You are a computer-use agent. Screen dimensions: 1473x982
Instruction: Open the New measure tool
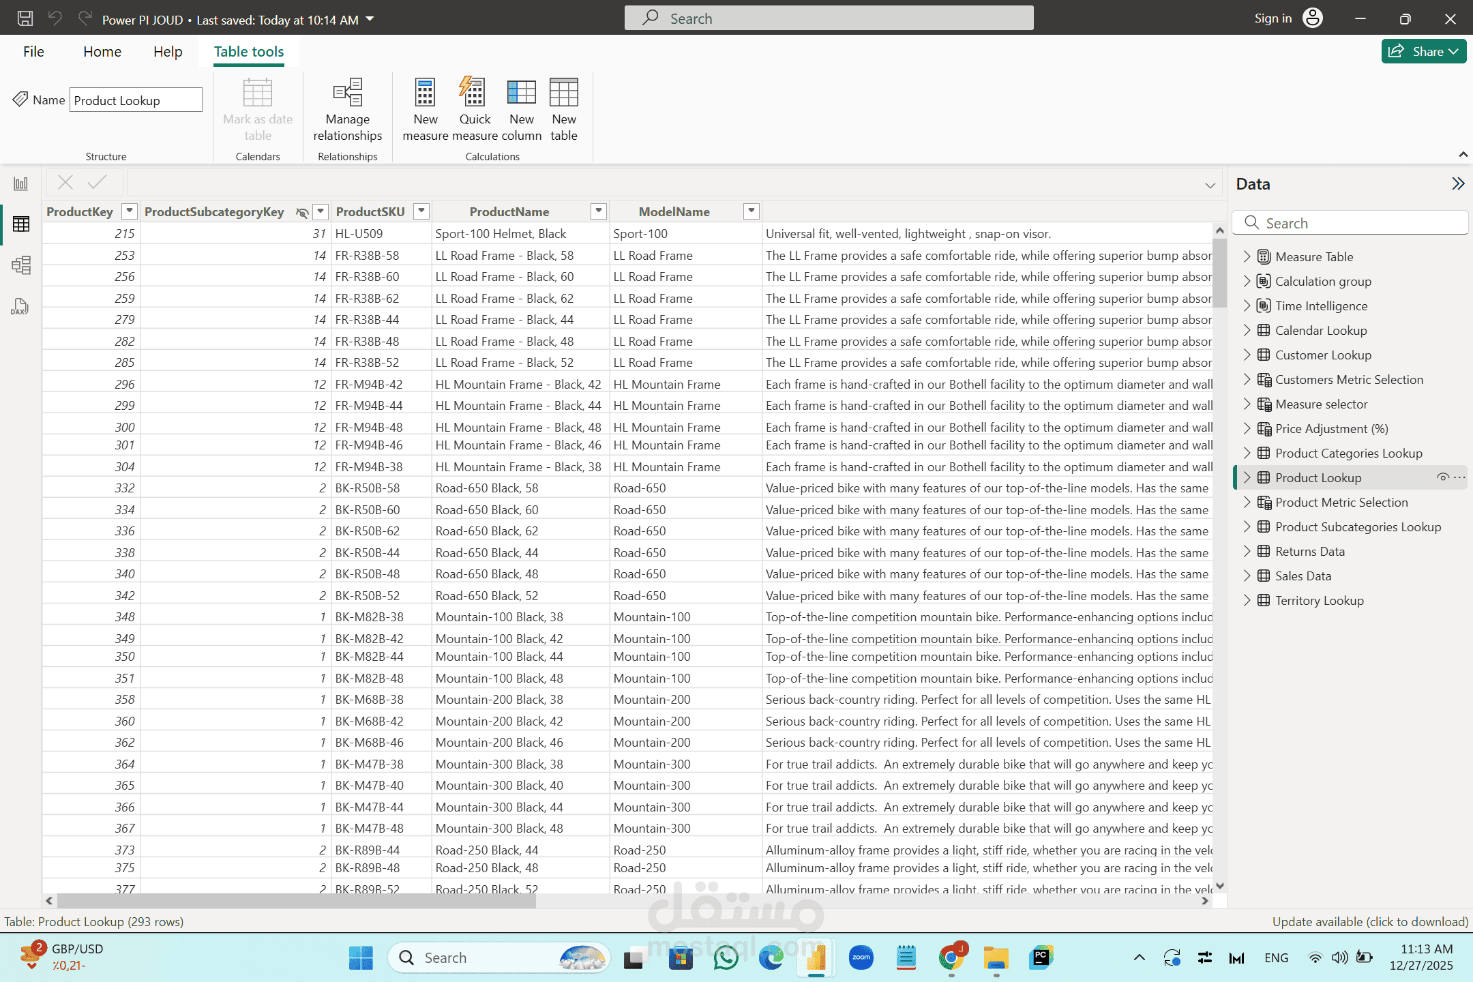pyautogui.click(x=426, y=109)
